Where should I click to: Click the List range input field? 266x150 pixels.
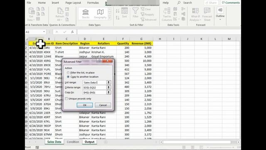click(x=94, y=82)
